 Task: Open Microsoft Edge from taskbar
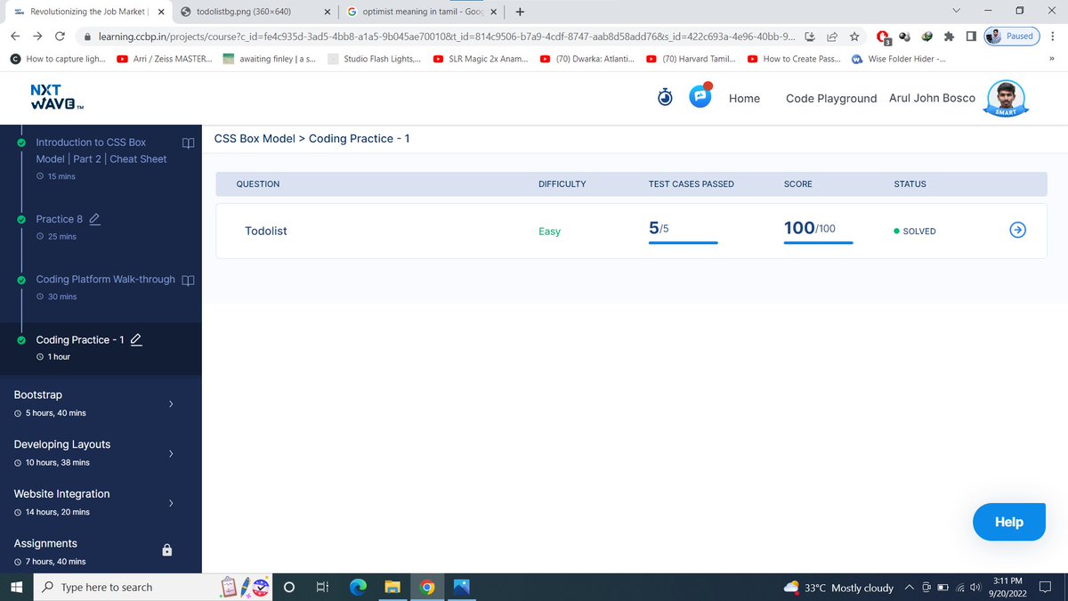click(x=358, y=588)
